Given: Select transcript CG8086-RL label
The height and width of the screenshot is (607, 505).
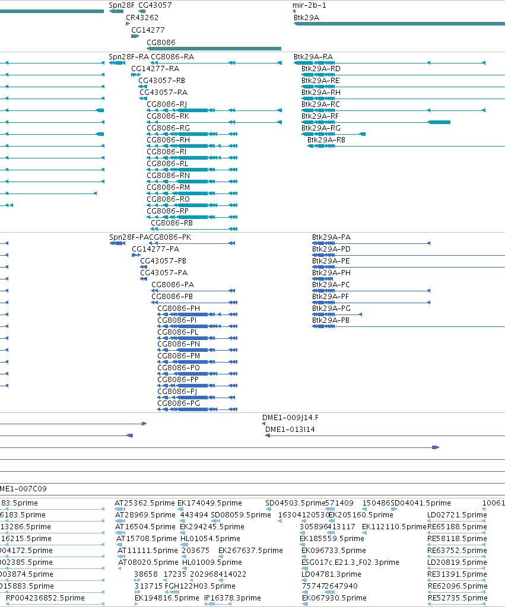Looking at the screenshot, I should (167, 163).
